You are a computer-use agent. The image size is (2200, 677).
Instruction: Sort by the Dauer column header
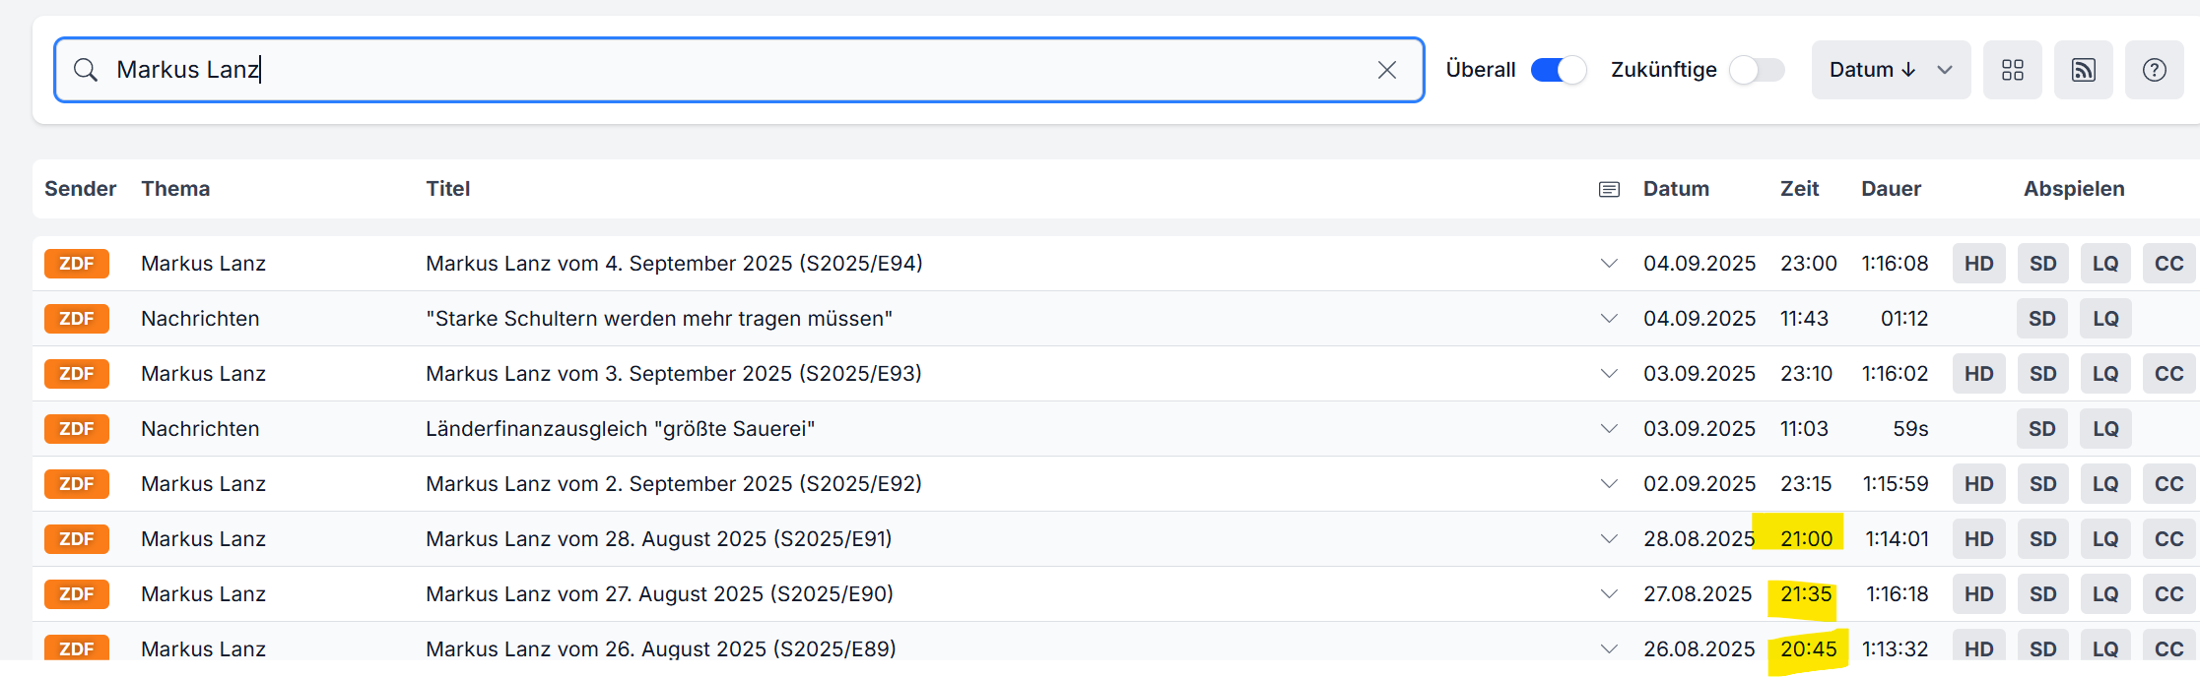[x=1892, y=189]
